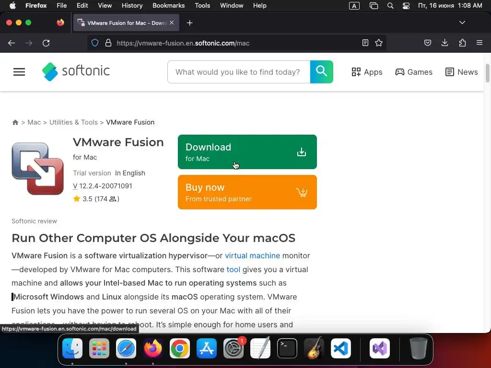Screen dimensions: 491x368
Task: Click the page vertical scrollbar
Action: [487, 73]
